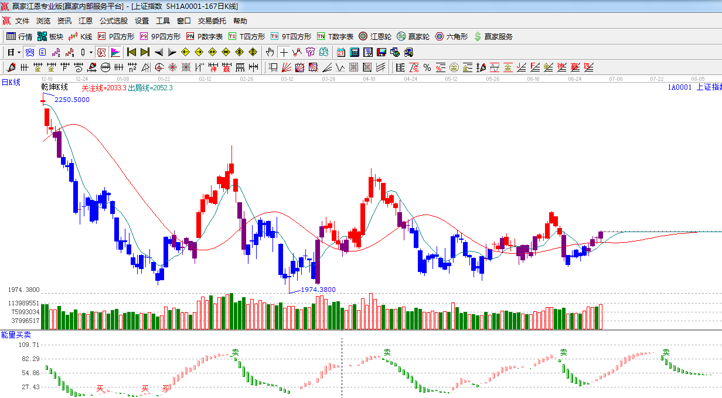Expand the 日 period dropdown arrow

(x=19, y=52)
